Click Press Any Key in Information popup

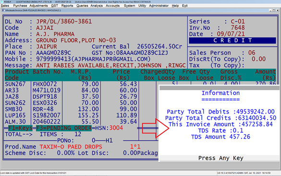[220, 158]
